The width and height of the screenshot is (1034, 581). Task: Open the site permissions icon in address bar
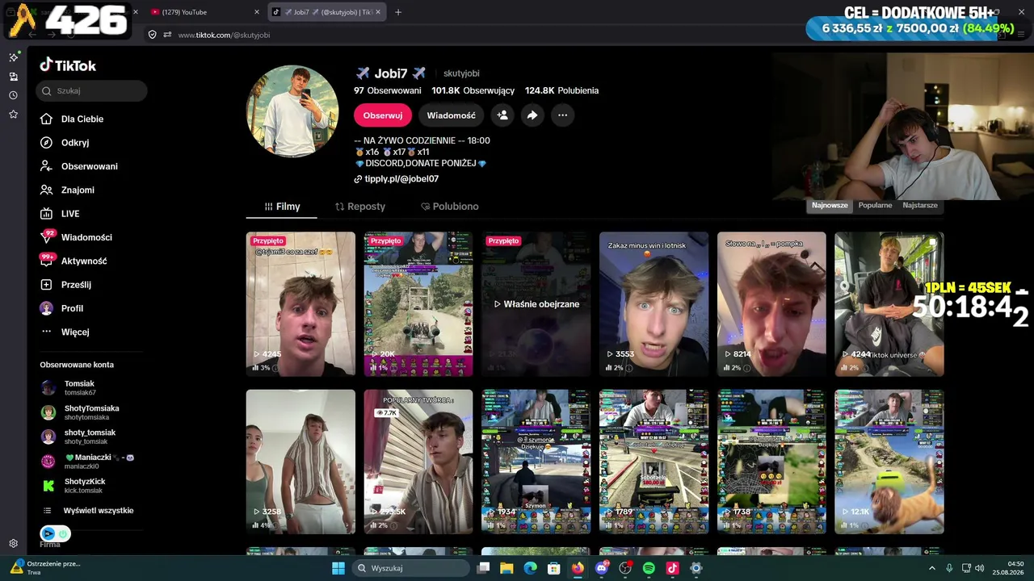point(167,35)
